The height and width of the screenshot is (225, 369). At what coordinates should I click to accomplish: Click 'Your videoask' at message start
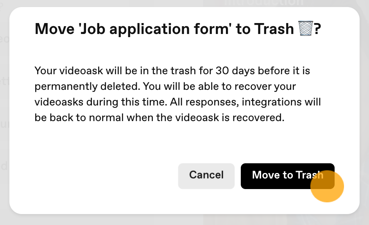click(69, 71)
